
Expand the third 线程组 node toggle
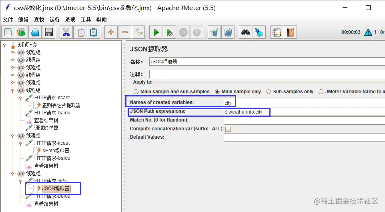[x=13, y=67]
